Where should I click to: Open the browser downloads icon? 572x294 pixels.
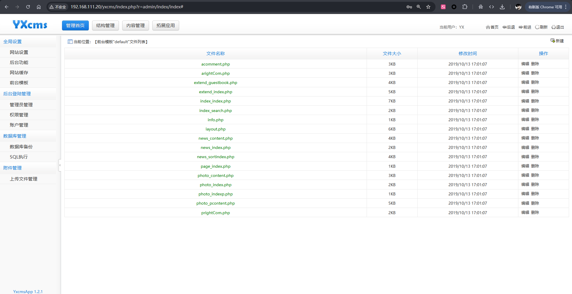[502, 7]
